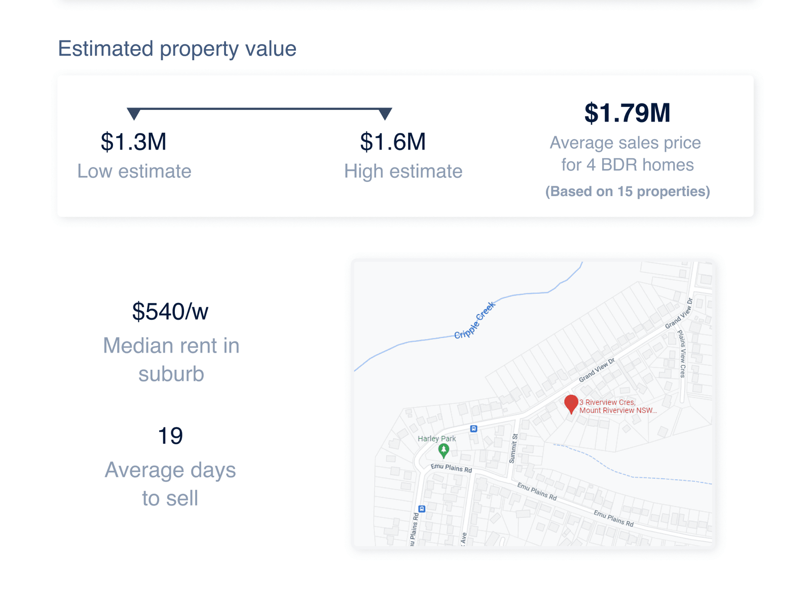Click the bus stop icon near Summit St
Viewport: 811px width, 612px height.
click(473, 429)
